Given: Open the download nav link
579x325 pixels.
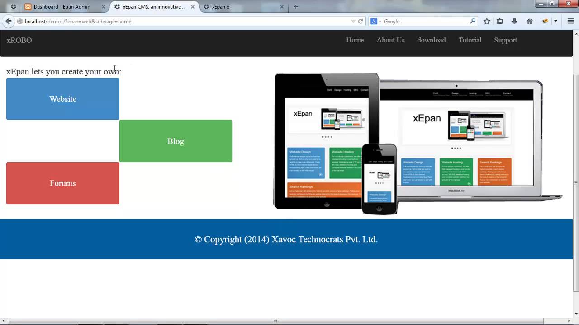Looking at the screenshot, I should 432,40.
